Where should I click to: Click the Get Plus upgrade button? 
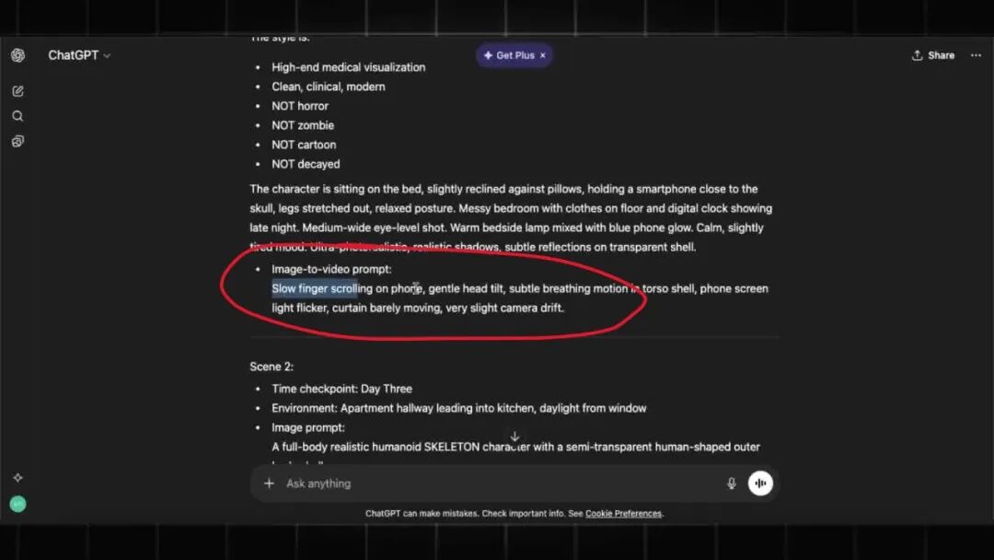[x=508, y=55]
